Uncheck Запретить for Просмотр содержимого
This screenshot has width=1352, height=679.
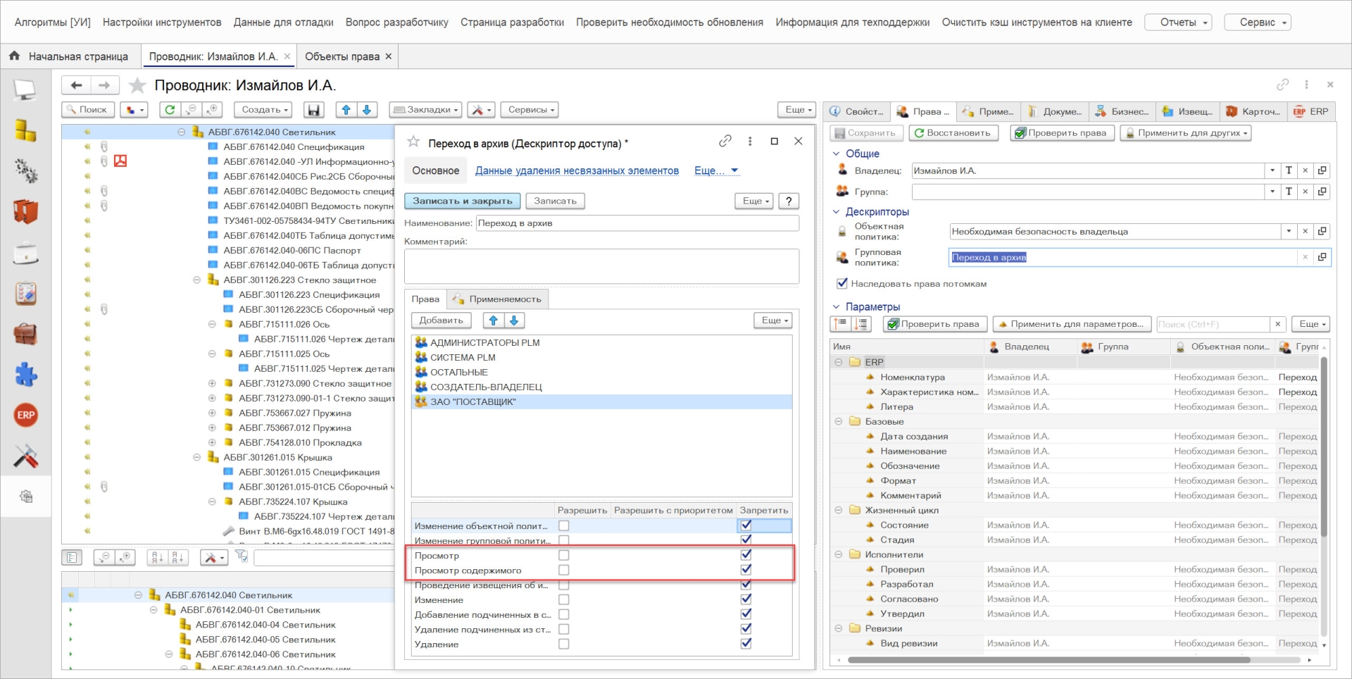(746, 570)
